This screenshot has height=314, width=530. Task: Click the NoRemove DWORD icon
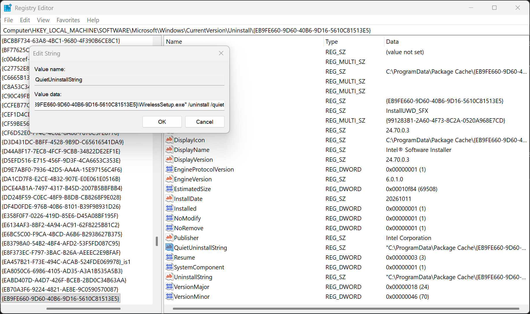[169, 228]
